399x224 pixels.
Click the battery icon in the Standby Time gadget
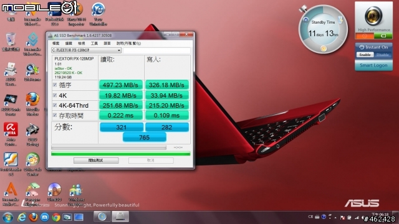point(340,20)
